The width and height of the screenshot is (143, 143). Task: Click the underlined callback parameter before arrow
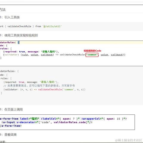point(47,55)
